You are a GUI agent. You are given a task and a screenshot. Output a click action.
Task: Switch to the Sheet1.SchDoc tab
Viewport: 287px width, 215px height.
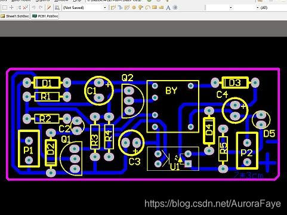click(x=15, y=16)
